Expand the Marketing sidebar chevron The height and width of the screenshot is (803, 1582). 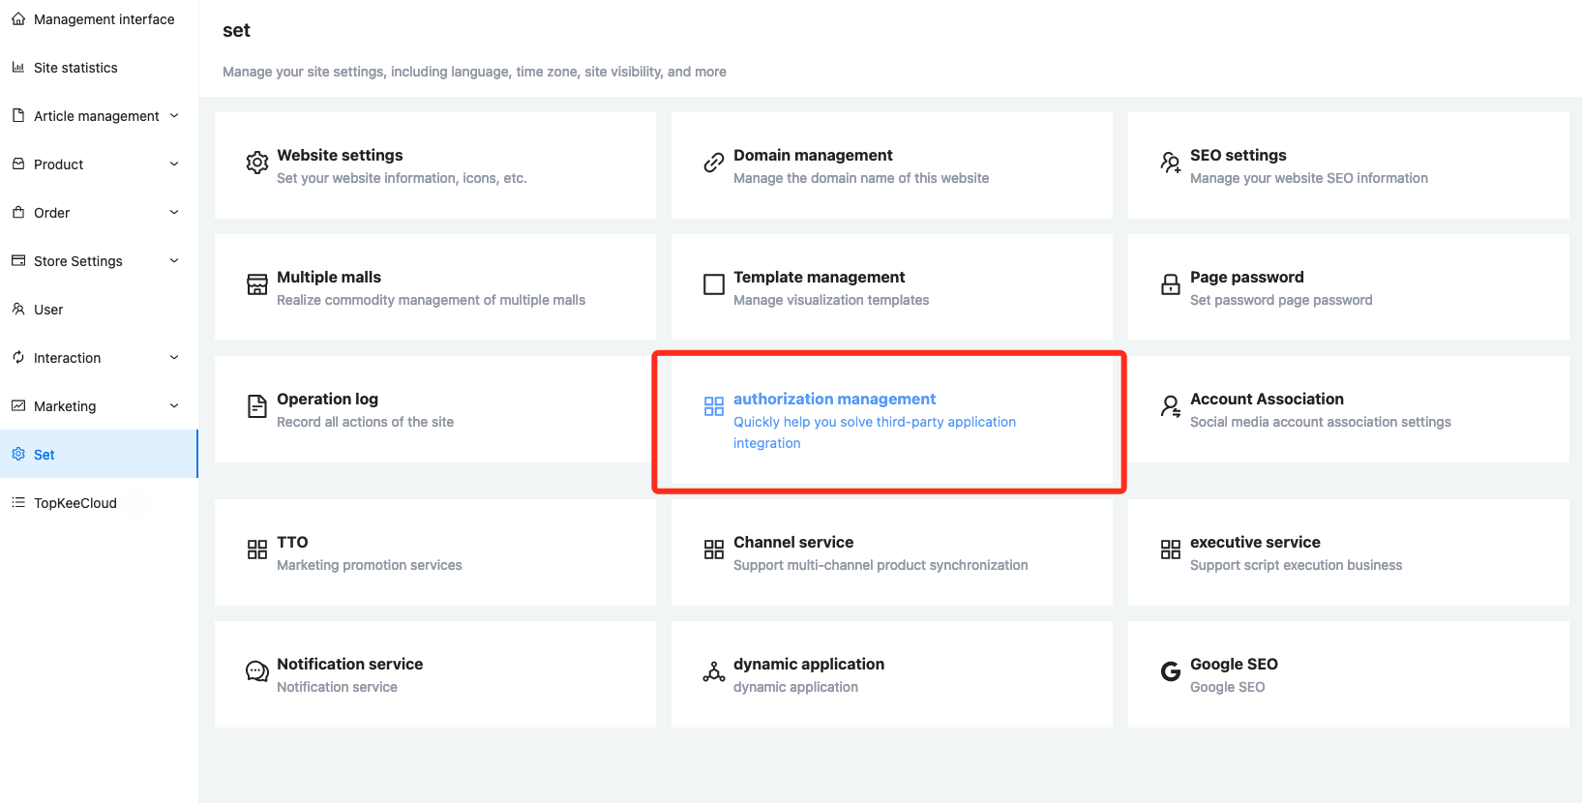pyautogui.click(x=174, y=406)
